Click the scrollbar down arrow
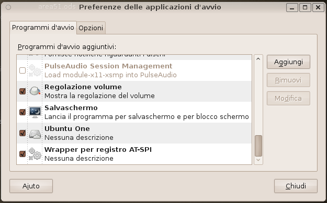 pyautogui.click(x=258, y=160)
